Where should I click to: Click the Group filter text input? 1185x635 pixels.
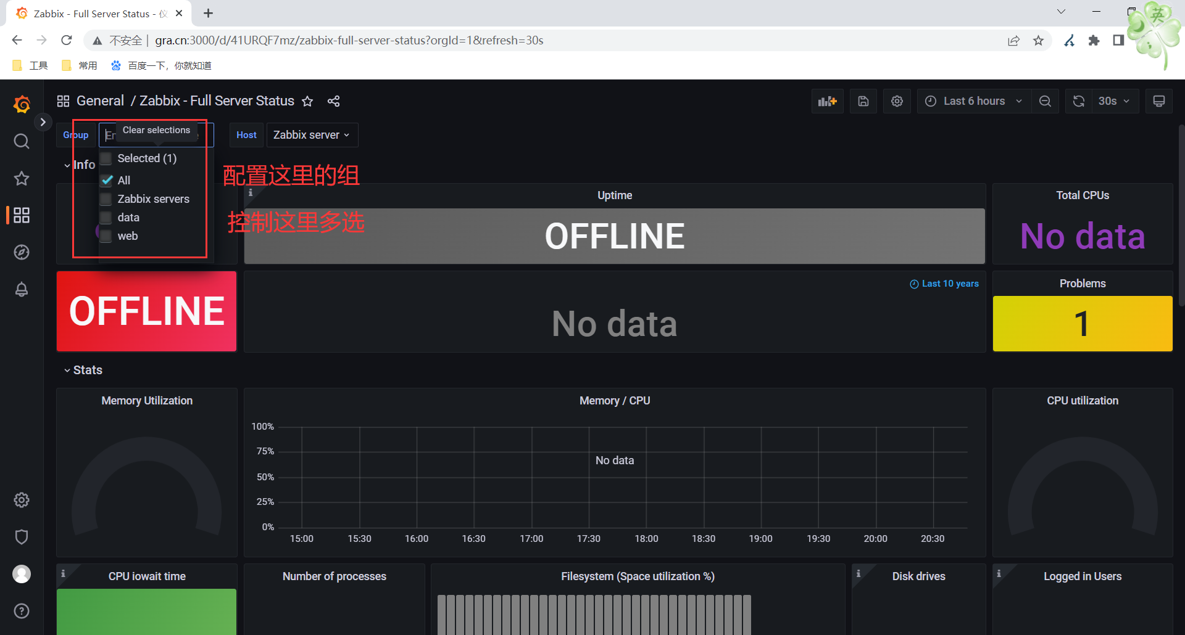156,135
